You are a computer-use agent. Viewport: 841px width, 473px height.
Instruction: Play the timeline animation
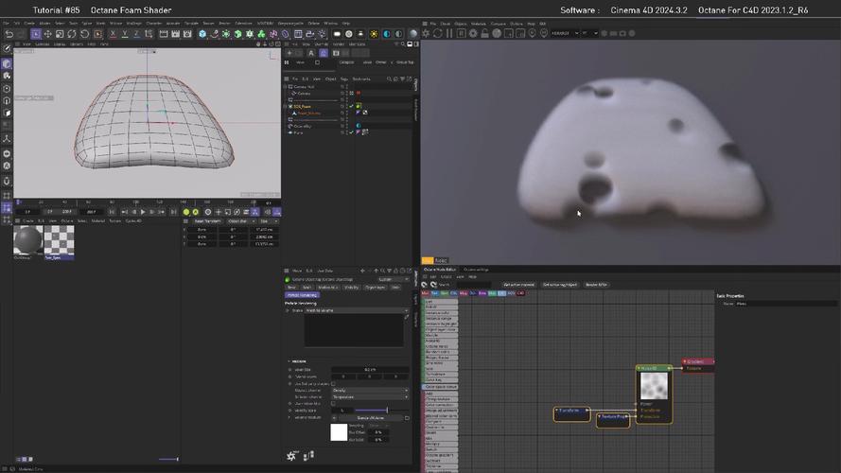click(143, 212)
